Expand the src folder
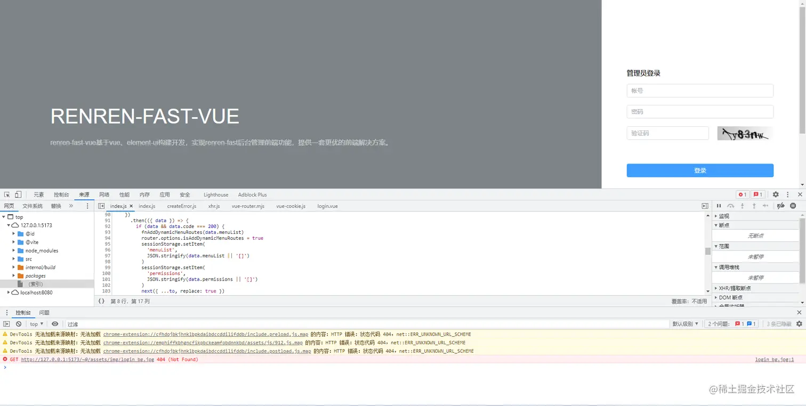 [14, 259]
